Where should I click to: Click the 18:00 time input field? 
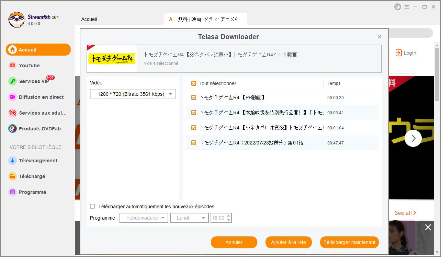[218, 218]
